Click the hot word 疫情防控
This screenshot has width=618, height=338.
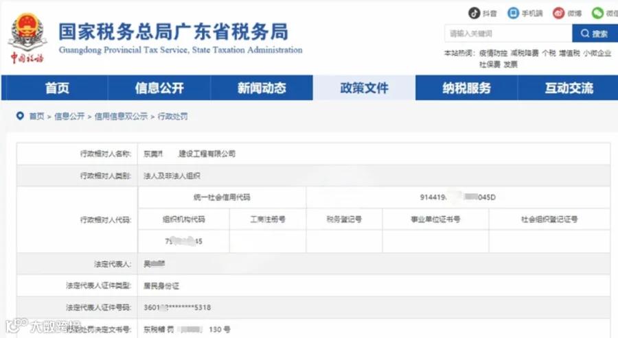coord(493,53)
